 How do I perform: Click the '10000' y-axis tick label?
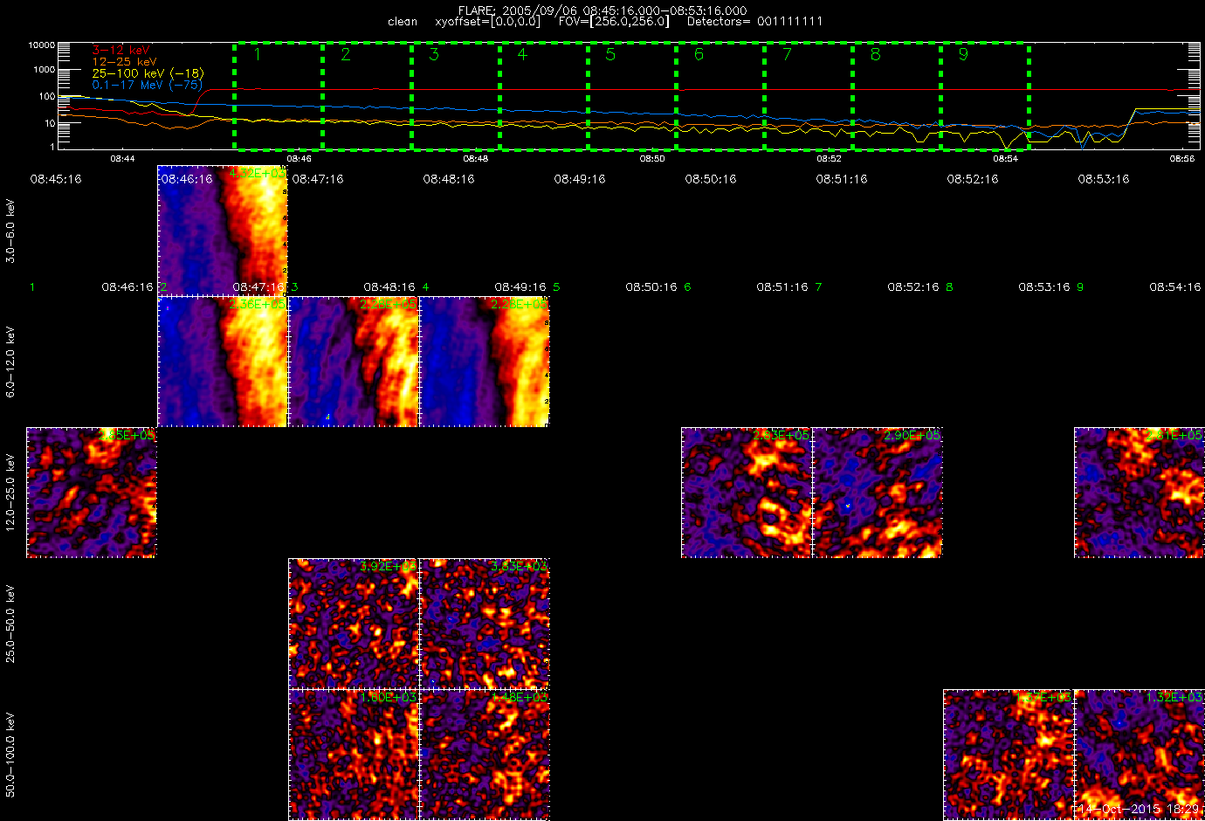coord(42,45)
